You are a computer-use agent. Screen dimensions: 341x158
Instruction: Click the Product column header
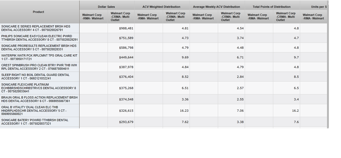[38, 12]
